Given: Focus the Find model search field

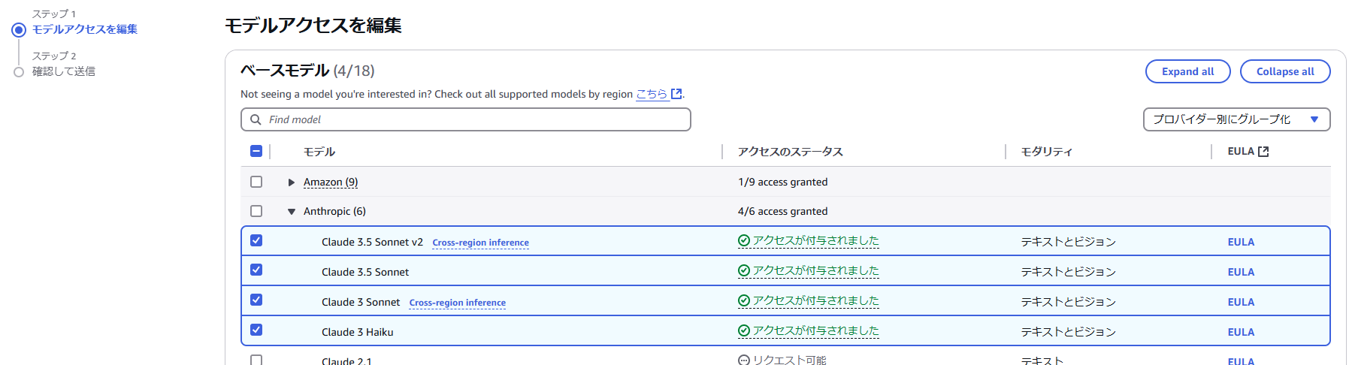Looking at the screenshot, I should pos(473,119).
